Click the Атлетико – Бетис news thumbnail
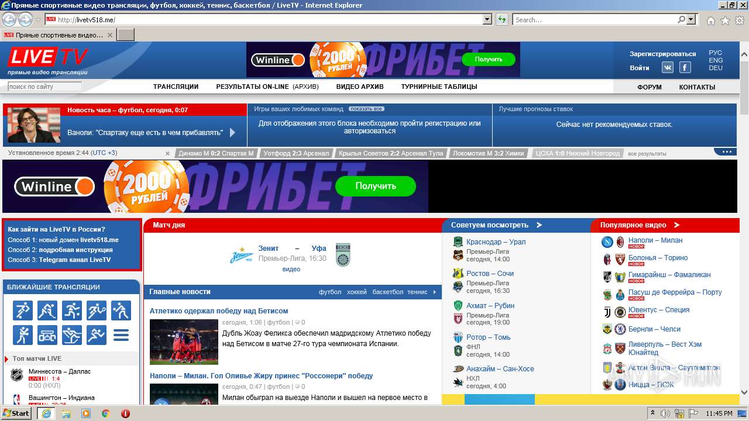 tap(184, 341)
